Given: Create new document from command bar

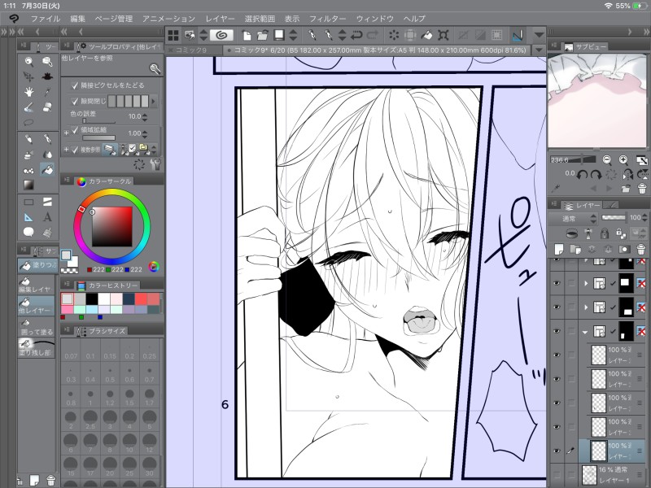Looking at the screenshot, I should click(247, 35).
